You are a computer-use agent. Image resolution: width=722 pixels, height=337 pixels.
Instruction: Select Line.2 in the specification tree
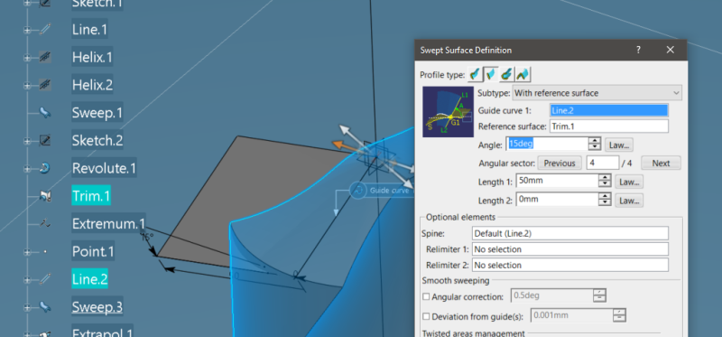(89, 278)
